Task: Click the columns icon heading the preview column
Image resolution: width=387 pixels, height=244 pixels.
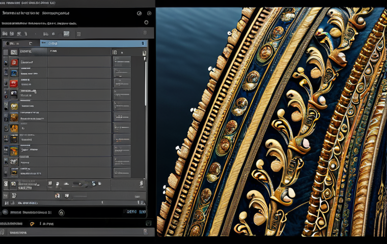Action: pyautogui.click(x=115, y=52)
